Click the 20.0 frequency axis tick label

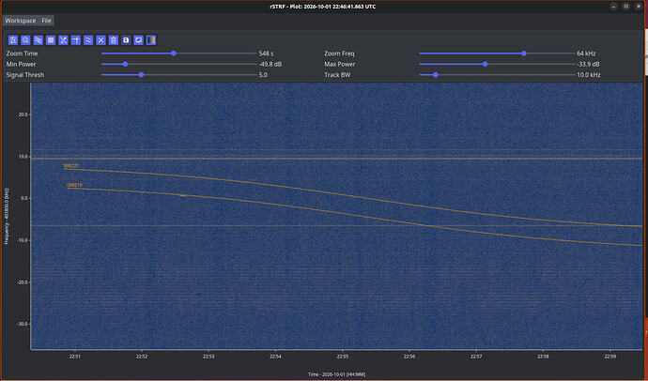[x=23, y=114]
